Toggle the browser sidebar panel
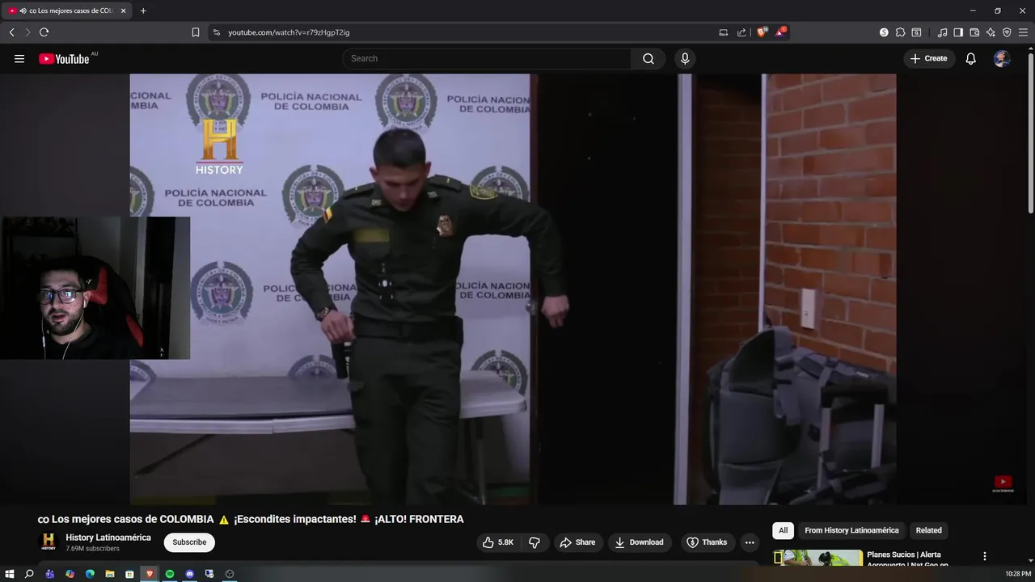Screen dimensions: 1035x582 [x=958, y=32]
